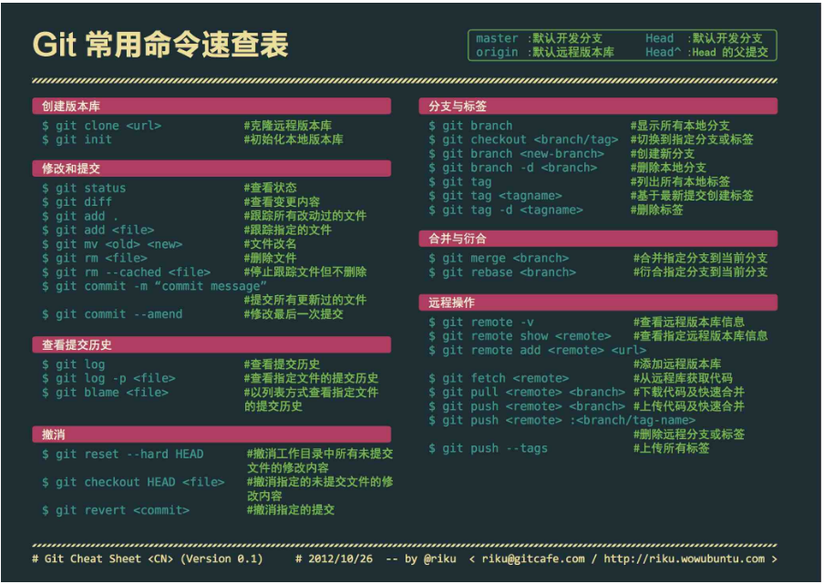Click the 'git tag <tagname>' command
This screenshot has height=584, width=824.
[x=495, y=196]
